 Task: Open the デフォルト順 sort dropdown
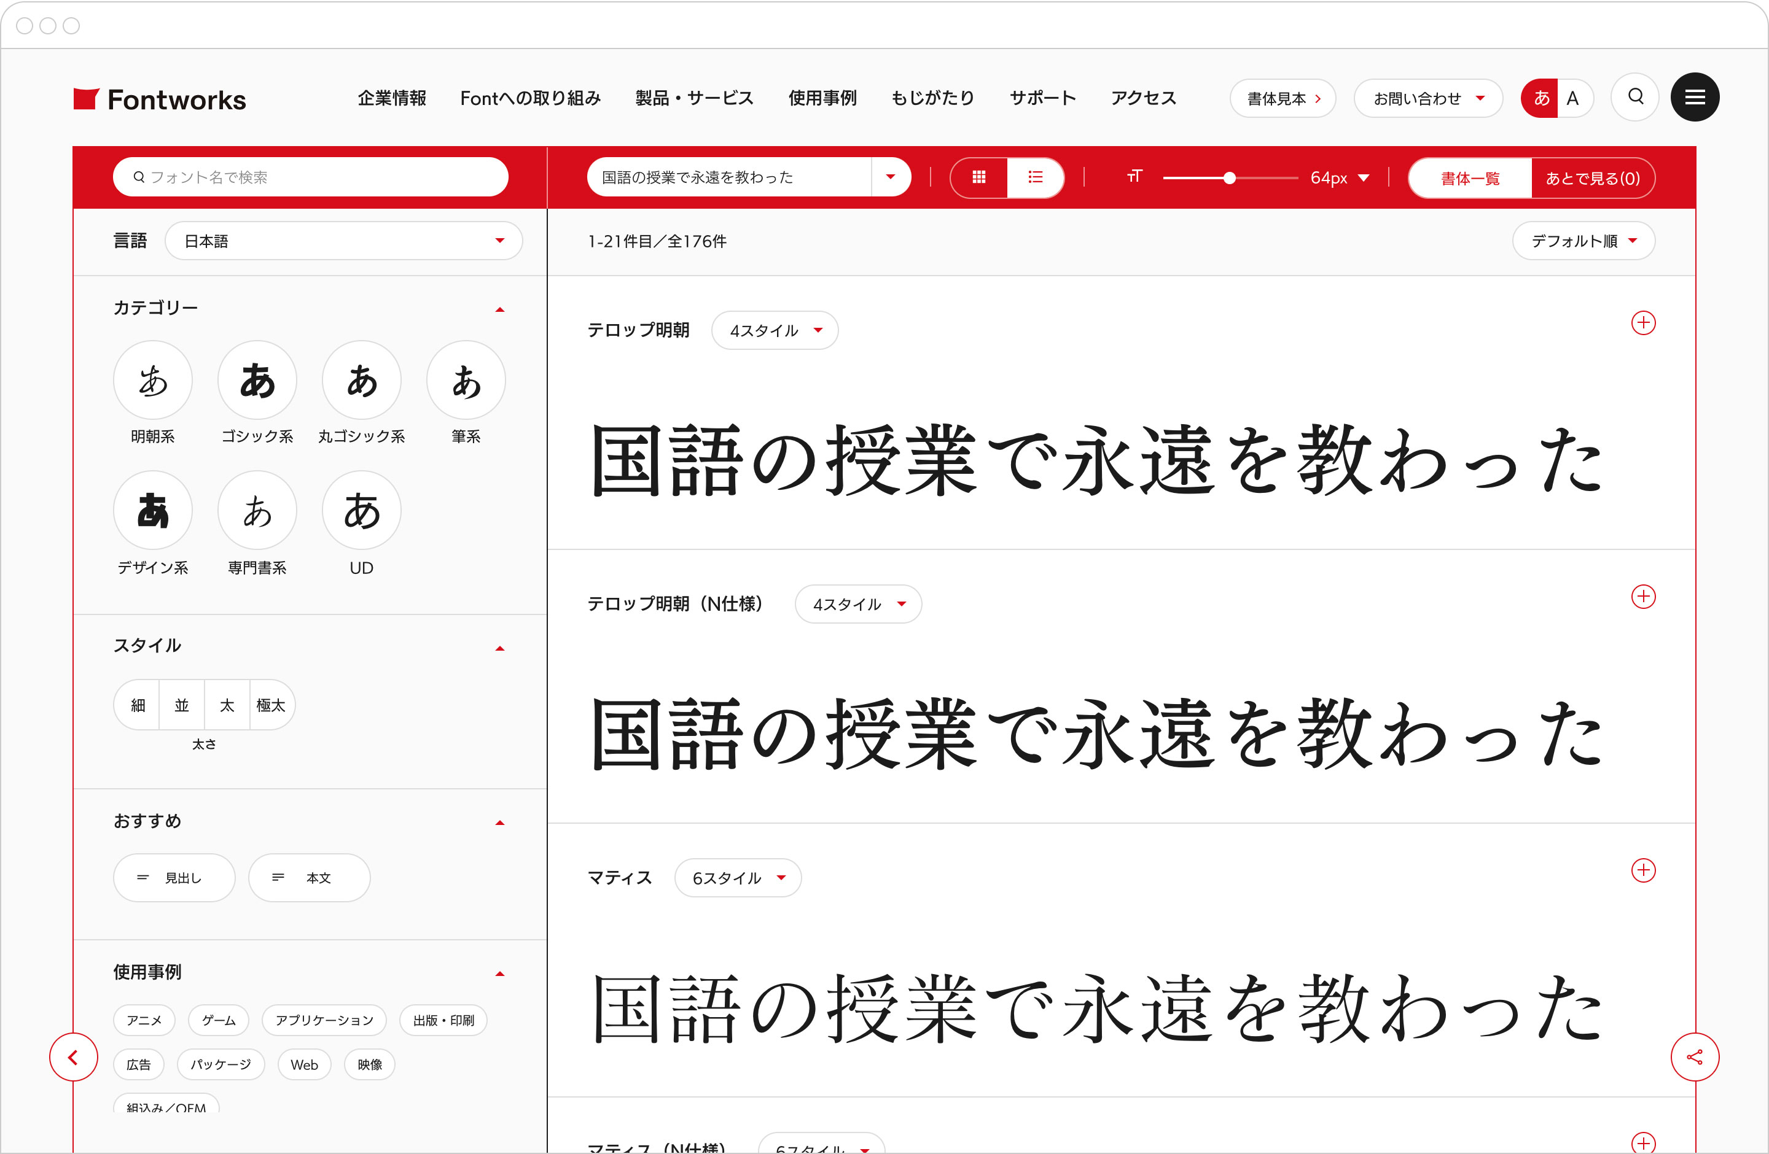[x=1584, y=240]
